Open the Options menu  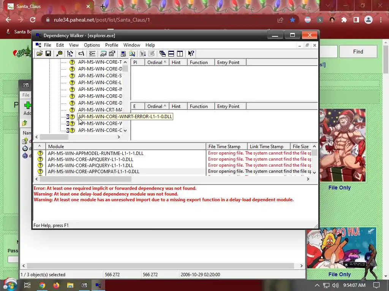pos(92,45)
